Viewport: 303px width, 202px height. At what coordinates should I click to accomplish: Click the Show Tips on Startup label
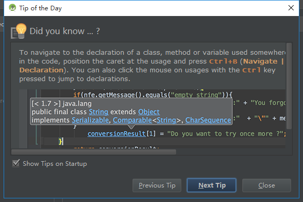55,164
